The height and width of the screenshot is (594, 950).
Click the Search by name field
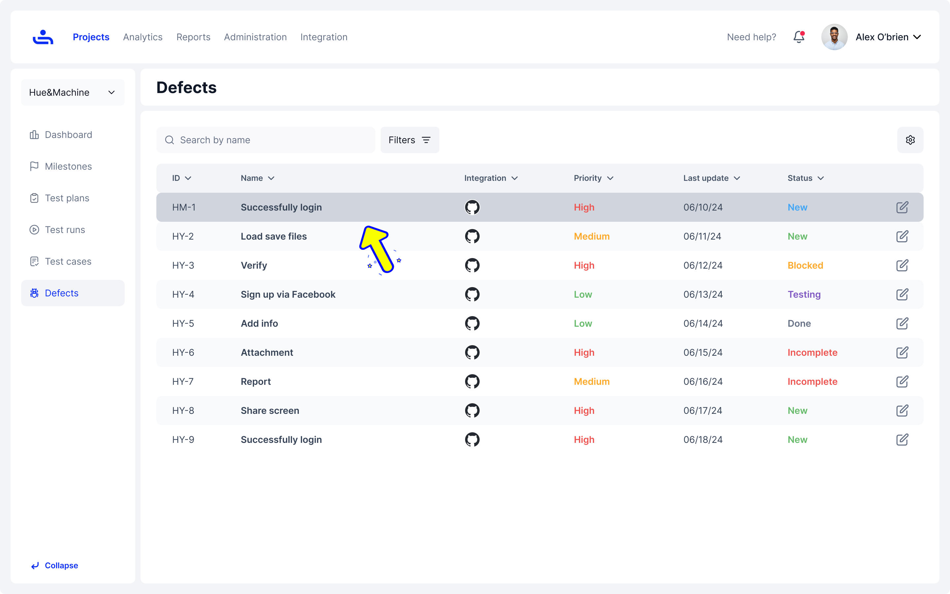(x=271, y=140)
